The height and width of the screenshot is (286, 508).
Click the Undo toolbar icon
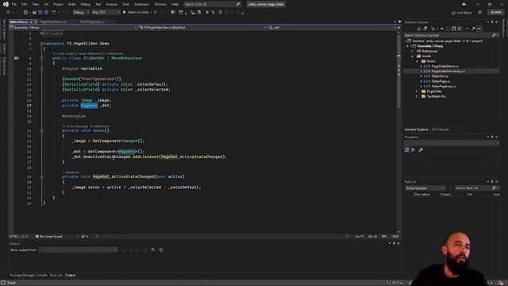55,13
